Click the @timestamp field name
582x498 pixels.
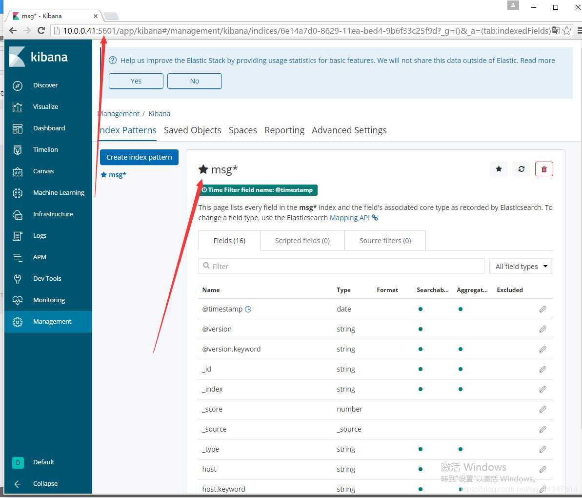(x=222, y=309)
